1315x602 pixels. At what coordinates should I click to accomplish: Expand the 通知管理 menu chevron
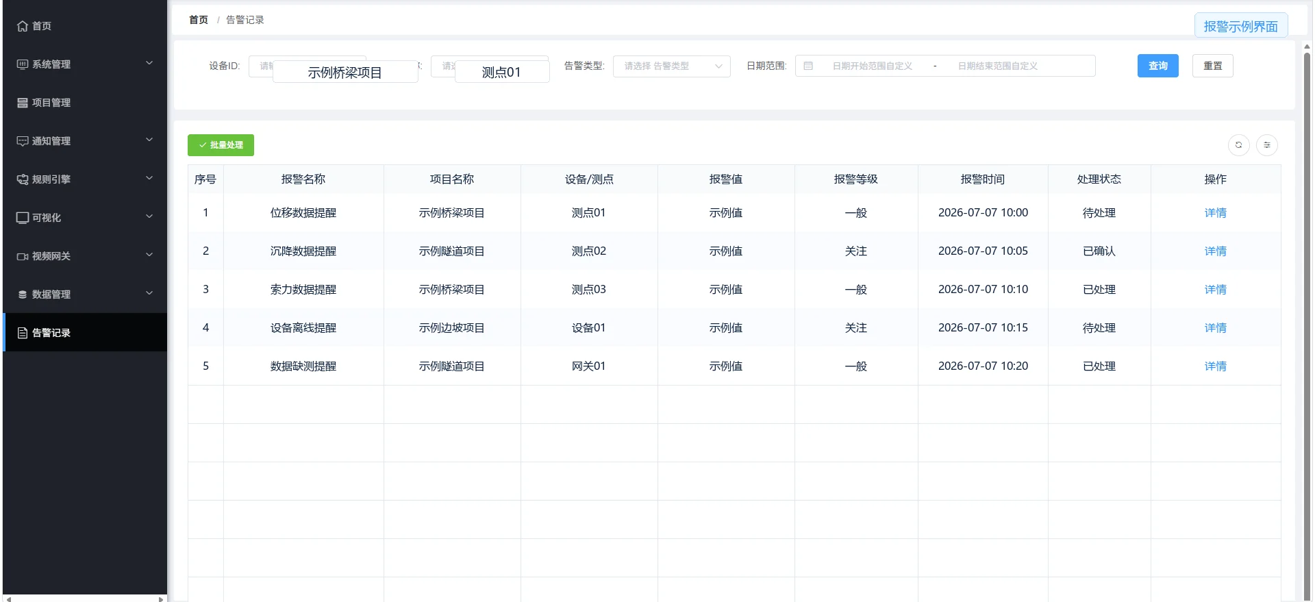point(149,140)
